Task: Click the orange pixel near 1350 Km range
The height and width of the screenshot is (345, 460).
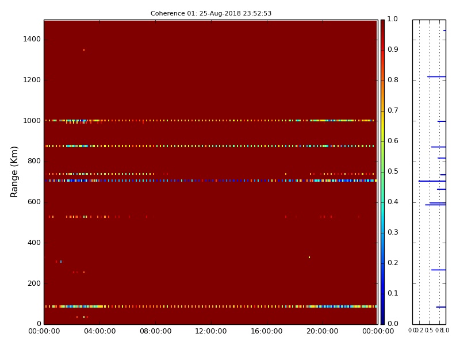Action: [84, 50]
